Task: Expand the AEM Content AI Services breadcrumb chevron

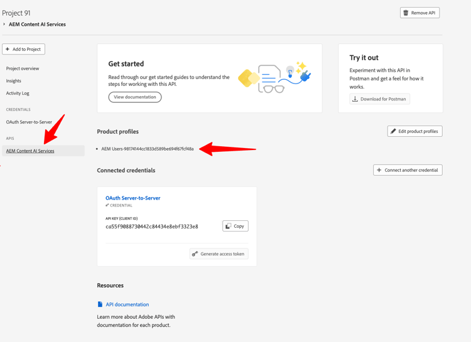Action: 4,24
